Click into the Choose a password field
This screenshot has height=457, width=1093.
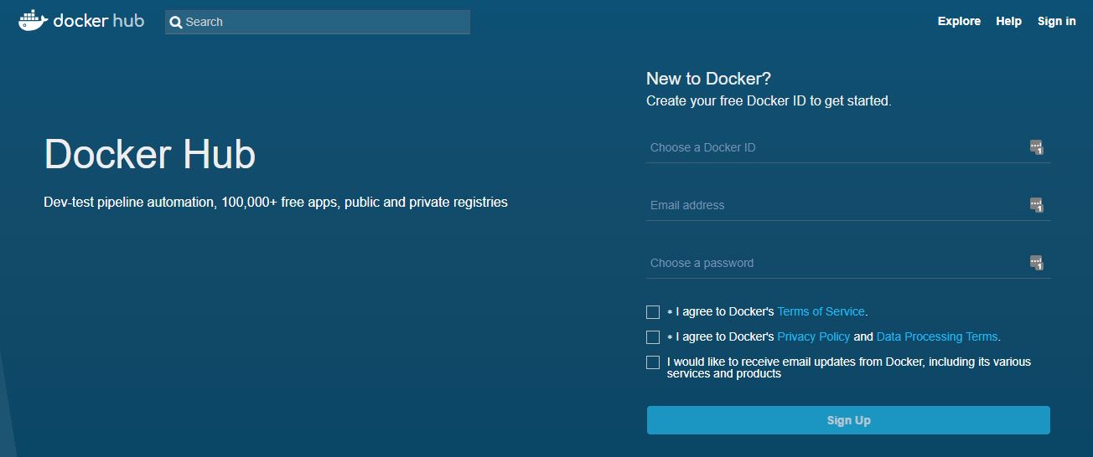(x=834, y=263)
